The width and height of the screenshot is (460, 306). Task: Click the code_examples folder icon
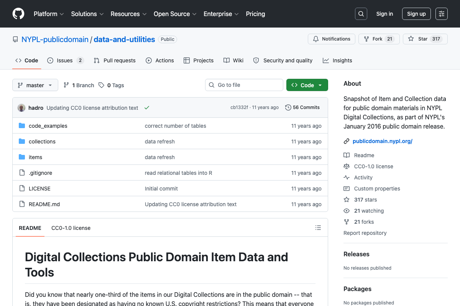22,126
